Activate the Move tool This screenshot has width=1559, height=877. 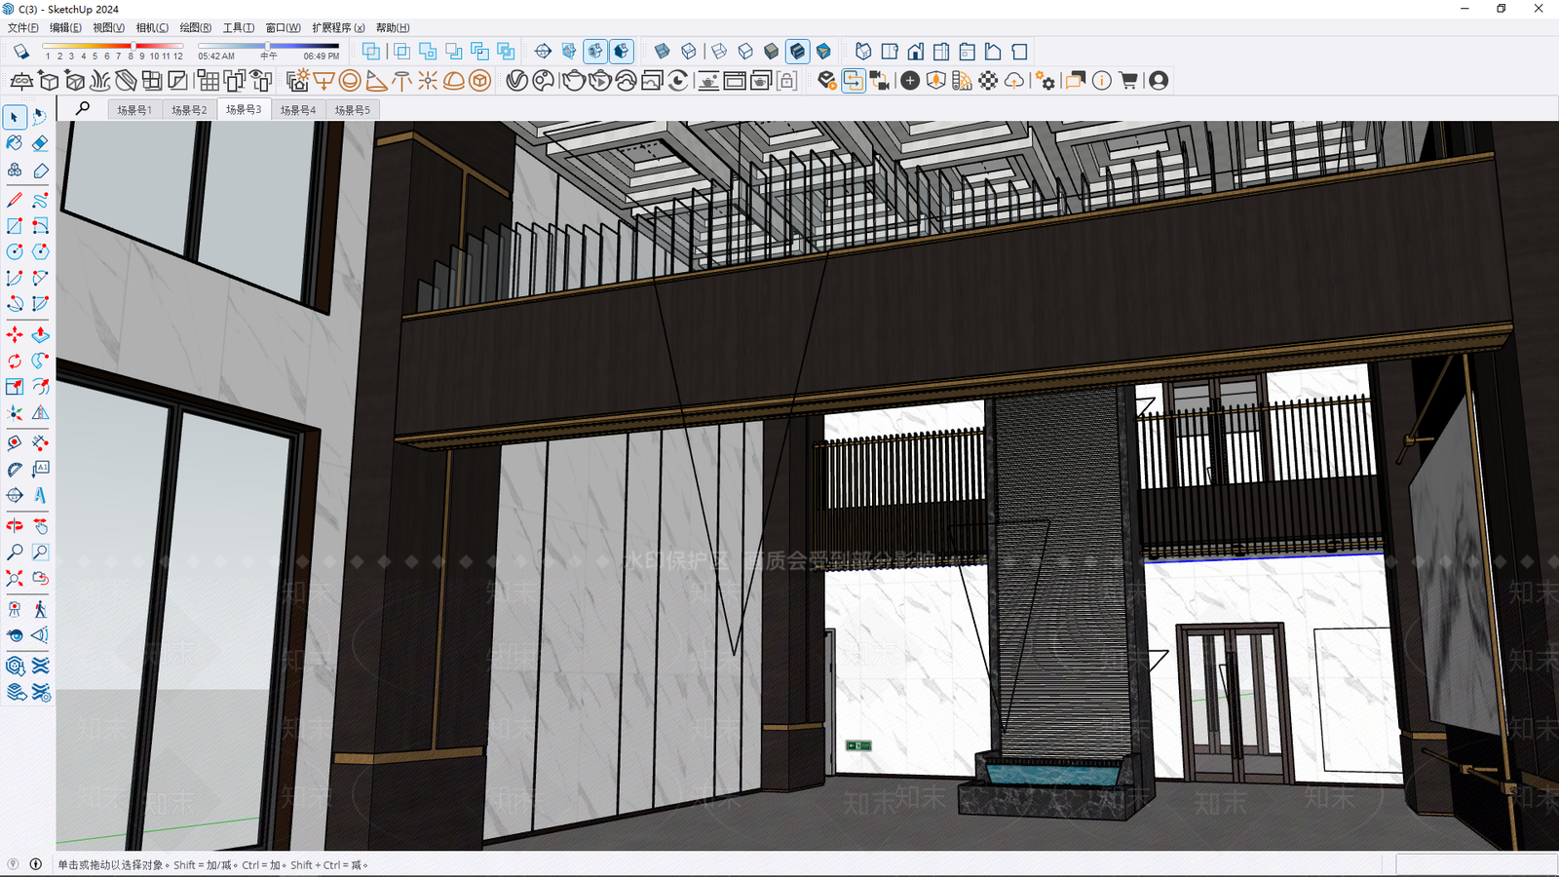15,335
